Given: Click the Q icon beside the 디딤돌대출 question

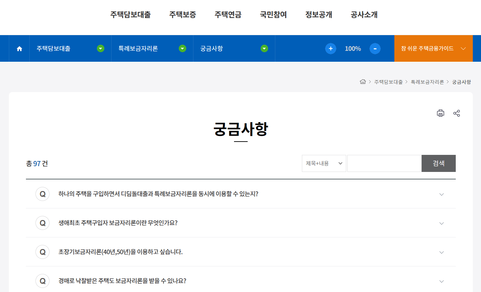Looking at the screenshot, I should 42,194.
